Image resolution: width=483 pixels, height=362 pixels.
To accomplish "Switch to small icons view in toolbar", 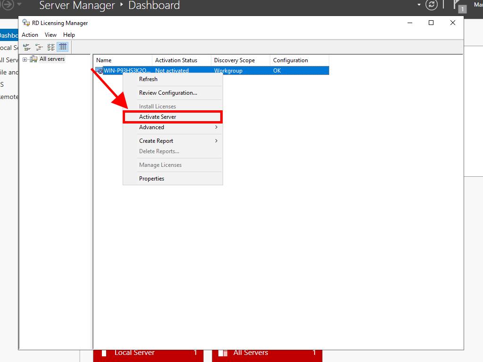I will [x=39, y=47].
